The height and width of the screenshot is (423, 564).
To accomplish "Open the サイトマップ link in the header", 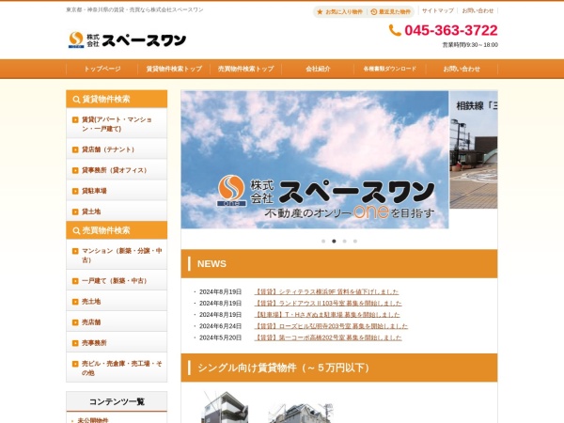I will pyautogui.click(x=438, y=10).
